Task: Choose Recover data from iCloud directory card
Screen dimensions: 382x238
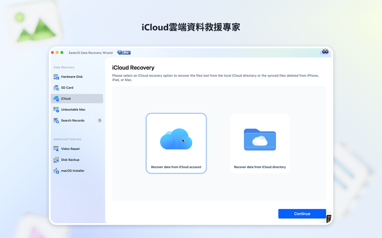Action: click(260, 143)
